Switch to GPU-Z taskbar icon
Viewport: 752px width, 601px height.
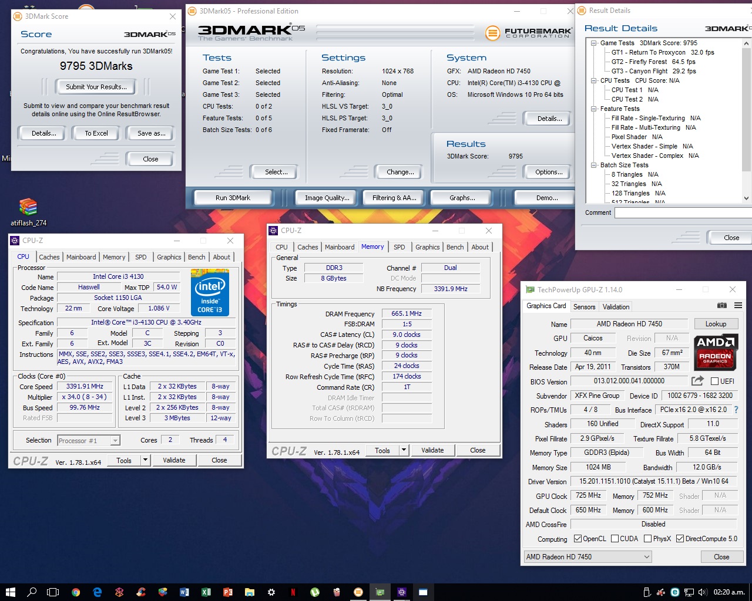point(380,592)
